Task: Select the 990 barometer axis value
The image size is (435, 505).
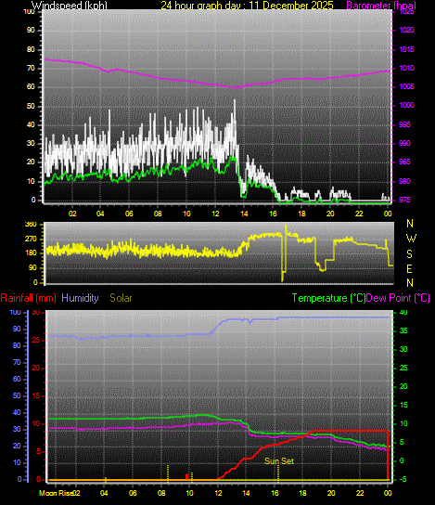Action: tap(404, 143)
